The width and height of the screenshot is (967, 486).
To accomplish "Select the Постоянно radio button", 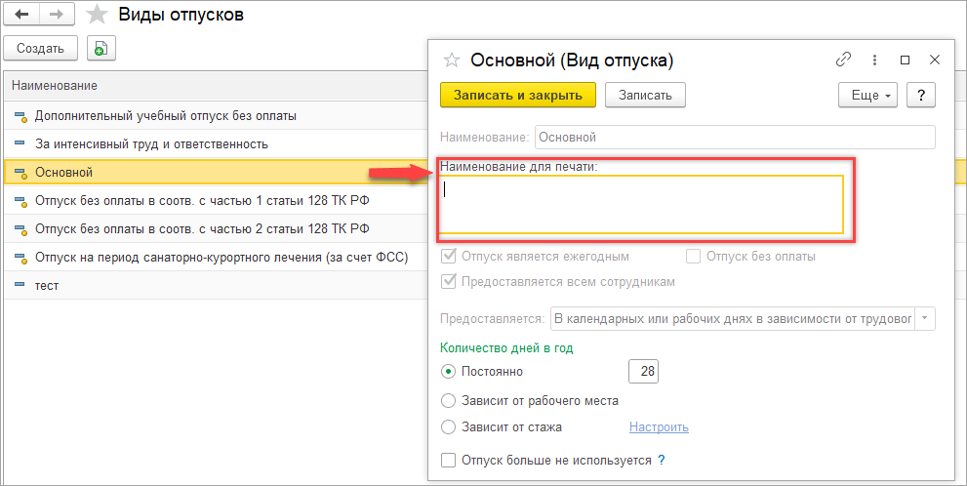I will 448,371.
